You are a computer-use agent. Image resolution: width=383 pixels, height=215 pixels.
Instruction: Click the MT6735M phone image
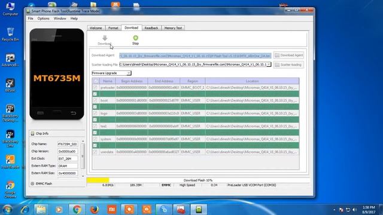[57, 74]
